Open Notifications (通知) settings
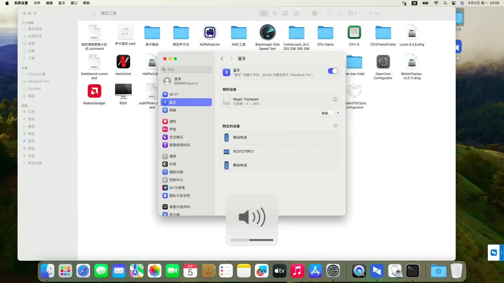 click(173, 122)
